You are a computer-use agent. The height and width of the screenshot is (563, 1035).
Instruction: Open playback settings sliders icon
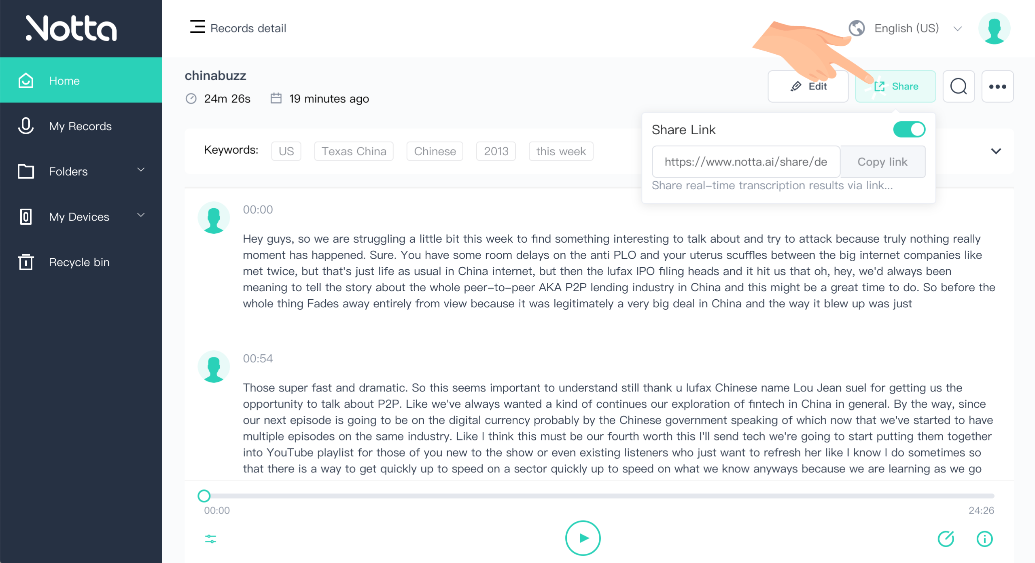210,539
